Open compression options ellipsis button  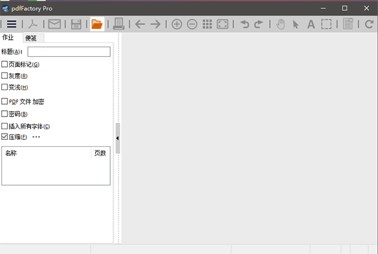click(x=36, y=137)
